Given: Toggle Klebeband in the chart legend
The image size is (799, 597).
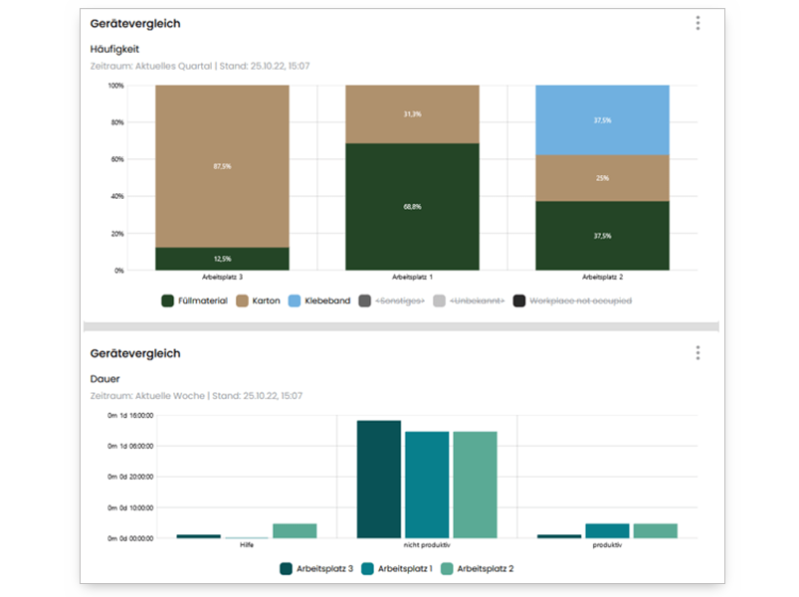Looking at the screenshot, I should (319, 299).
